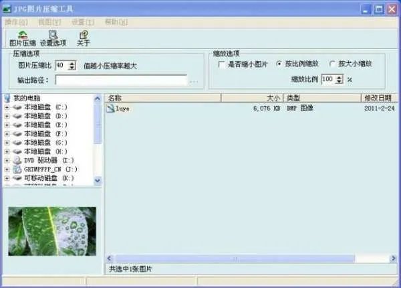401x288 pixels.
Task: Click drive icon for 本地磁盘 (F:)
Action: (17, 134)
